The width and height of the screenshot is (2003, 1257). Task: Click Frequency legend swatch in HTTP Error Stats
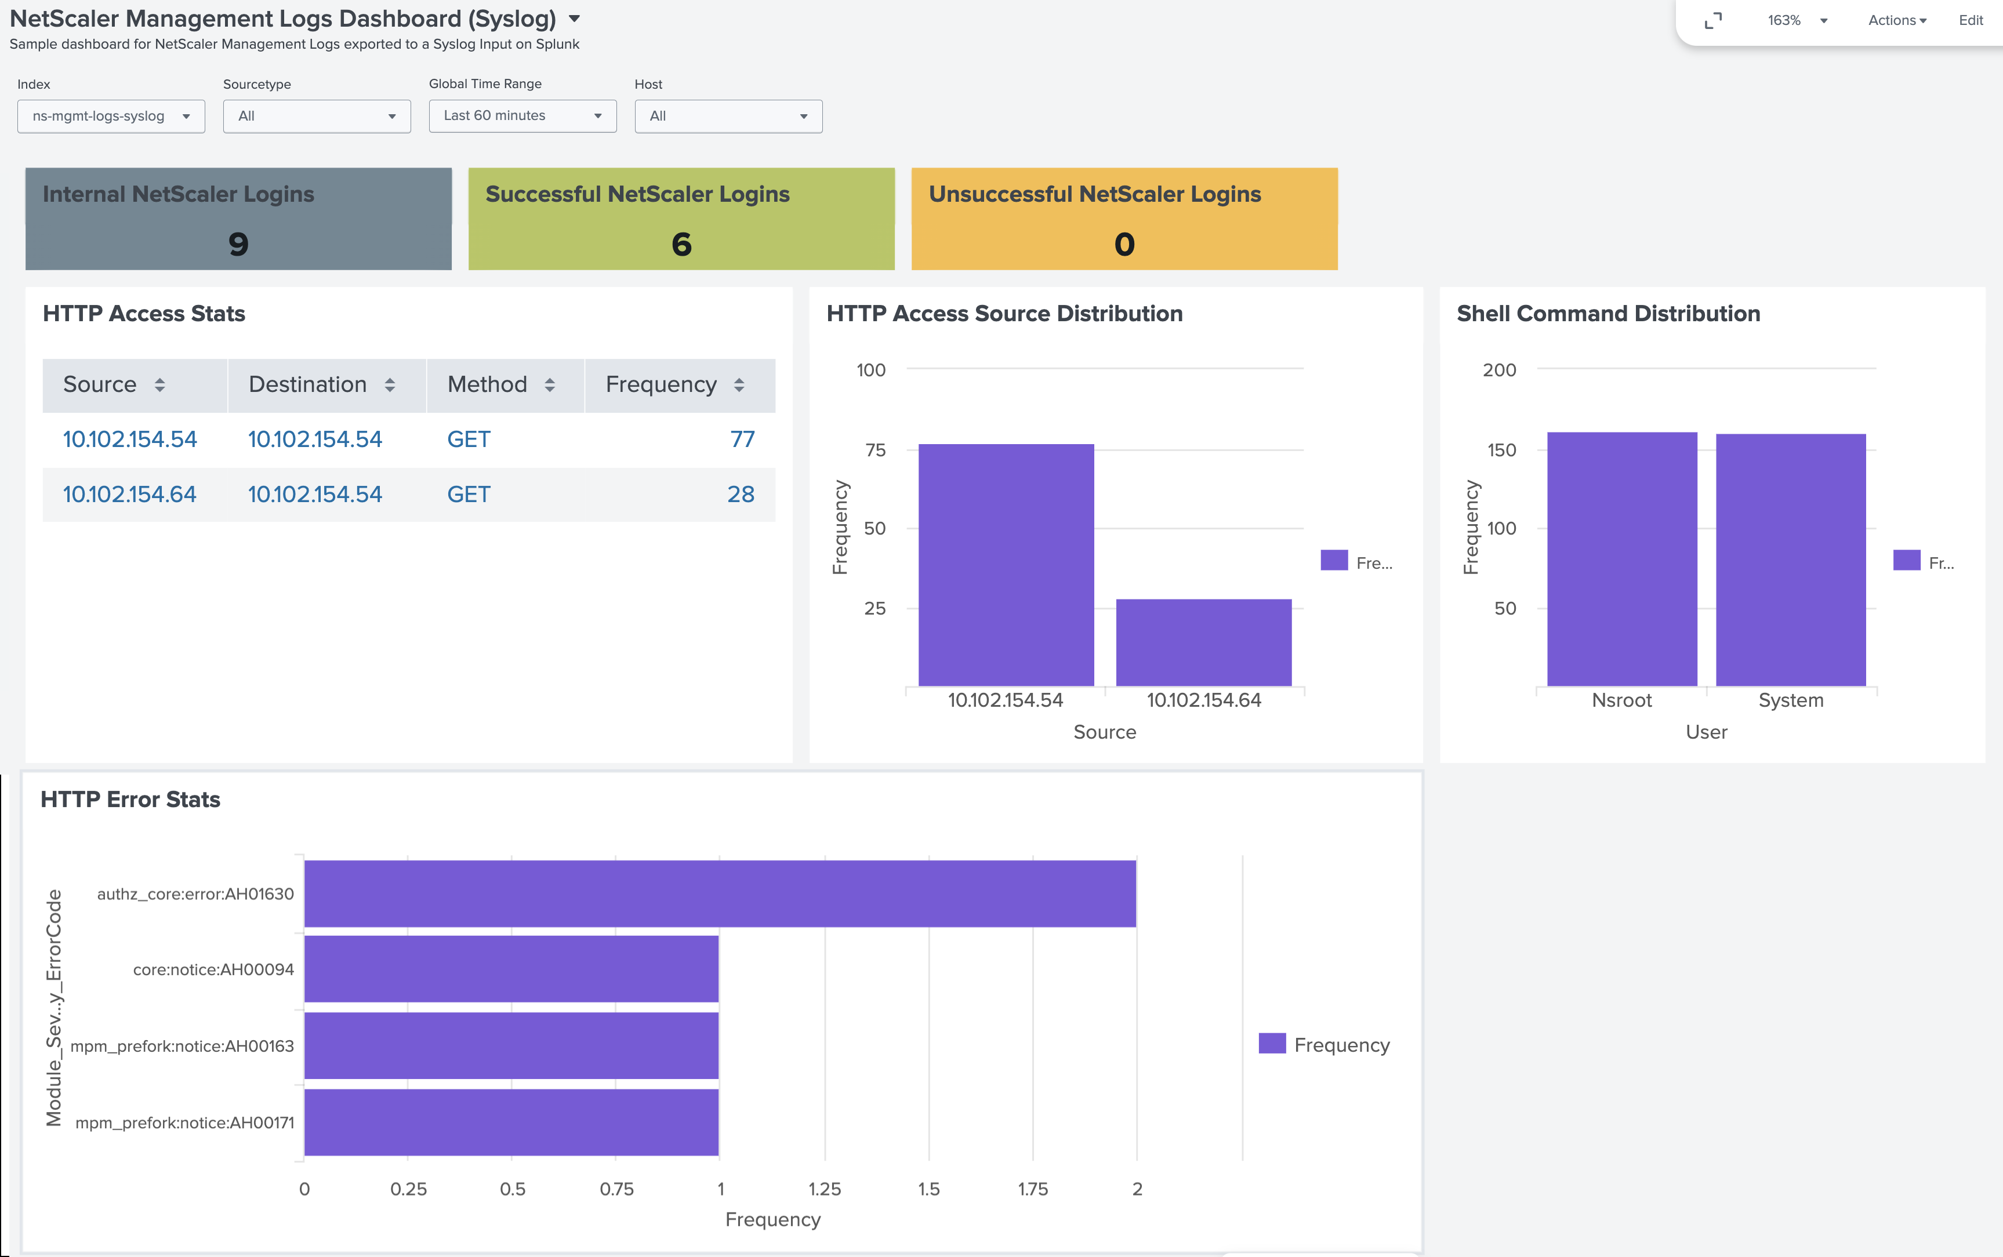1272,1043
